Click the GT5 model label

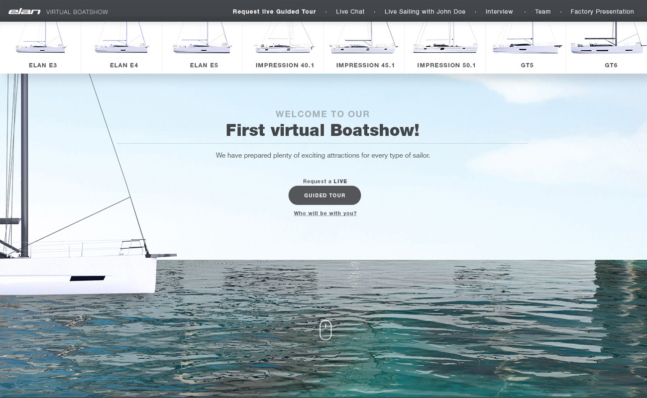coord(527,65)
